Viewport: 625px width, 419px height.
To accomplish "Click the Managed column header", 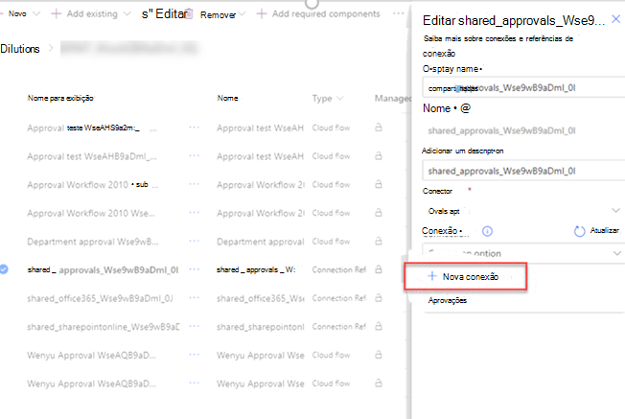I will coord(391,98).
